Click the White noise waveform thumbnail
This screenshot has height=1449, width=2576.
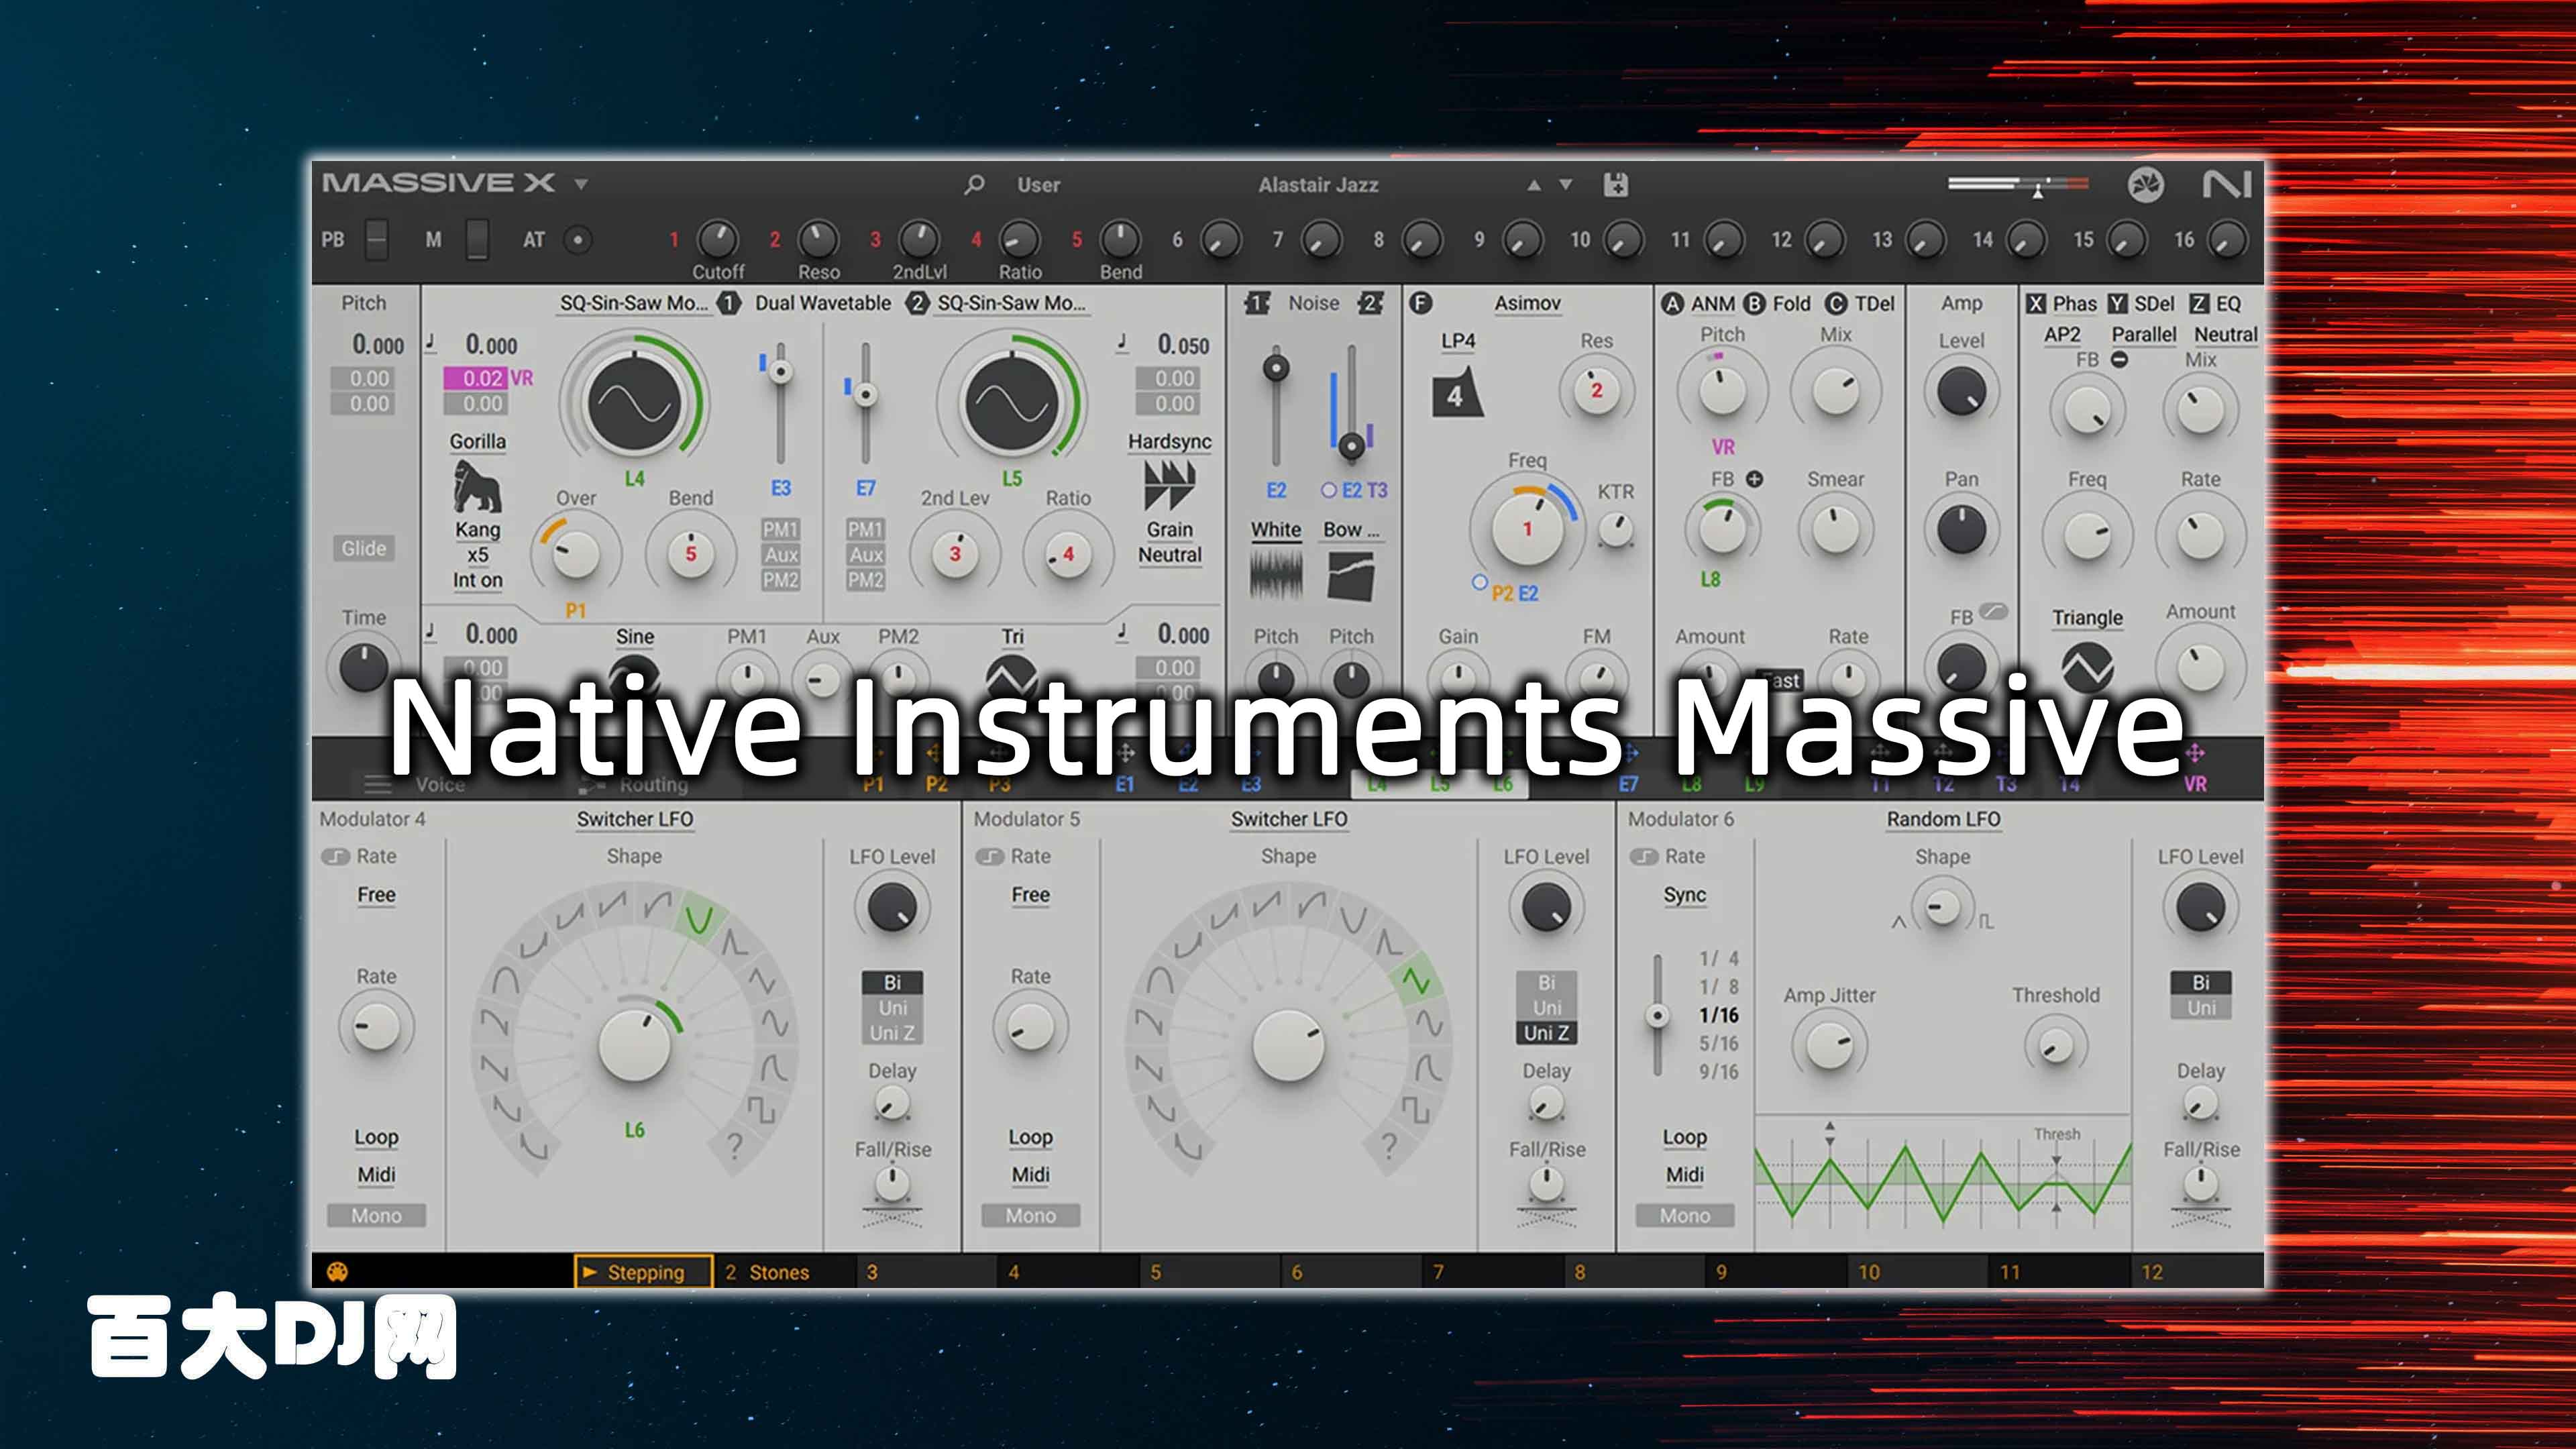[x=1276, y=577]
